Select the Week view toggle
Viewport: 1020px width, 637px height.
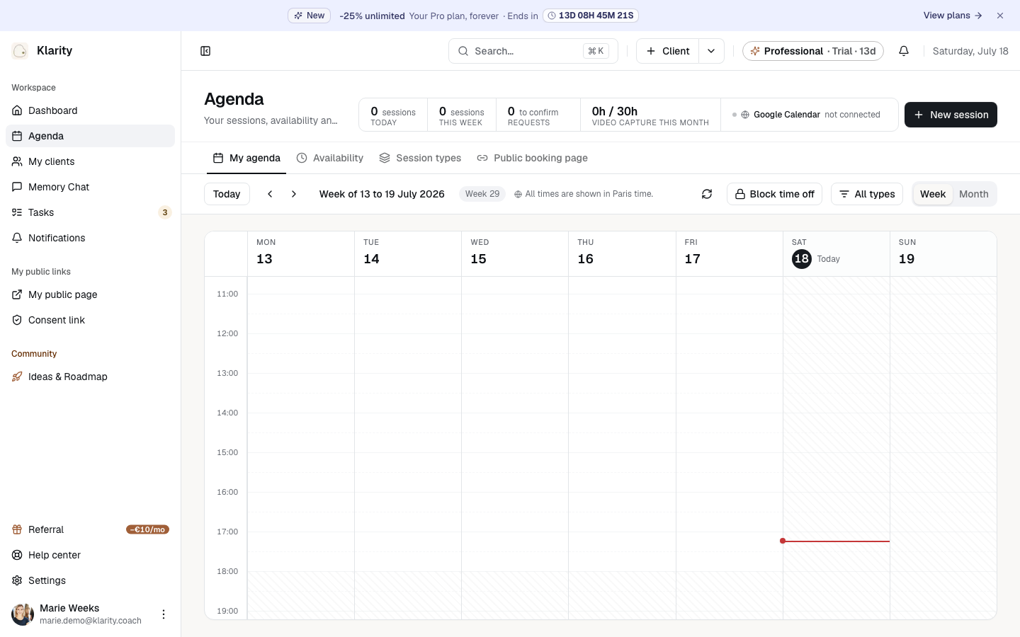933,194
